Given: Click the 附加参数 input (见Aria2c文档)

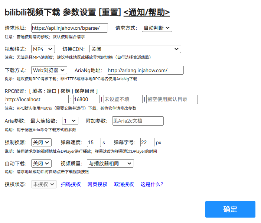Looking at the screenshot, I should pyautogui.click(x=138, y=121).
